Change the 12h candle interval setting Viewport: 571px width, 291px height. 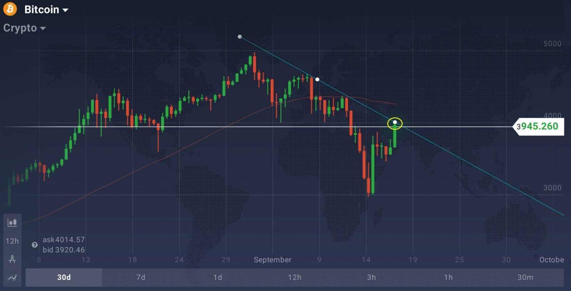[12, 241]
